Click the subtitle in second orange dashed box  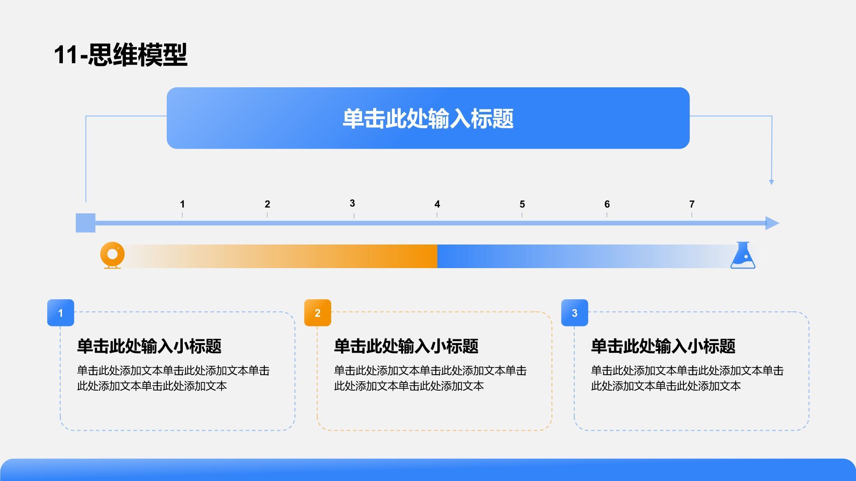point(406,346)
